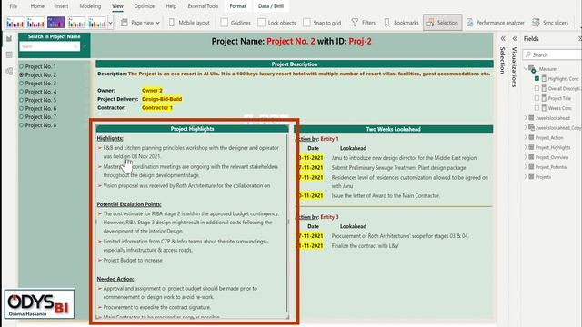The height and width of the screenshot is (327, 582).
Task: Select the View ribbon tab
Action: (117, 6)
